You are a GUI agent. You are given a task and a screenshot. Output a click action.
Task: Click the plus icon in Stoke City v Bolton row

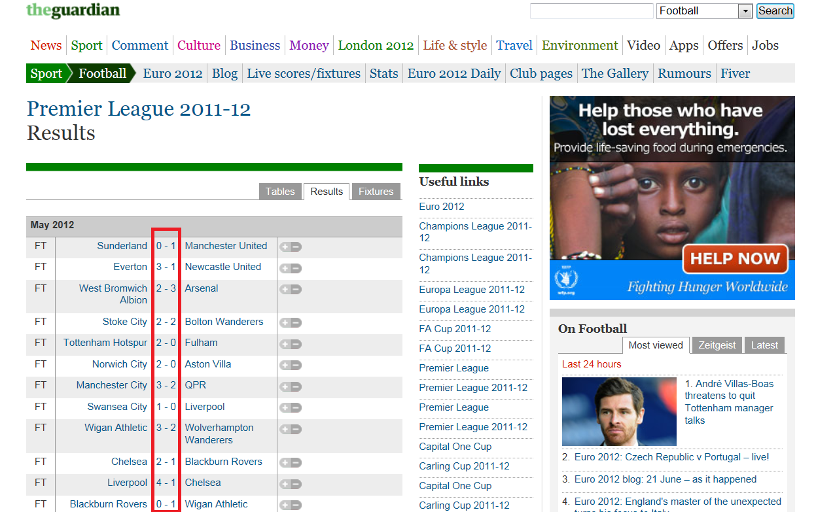285,323
